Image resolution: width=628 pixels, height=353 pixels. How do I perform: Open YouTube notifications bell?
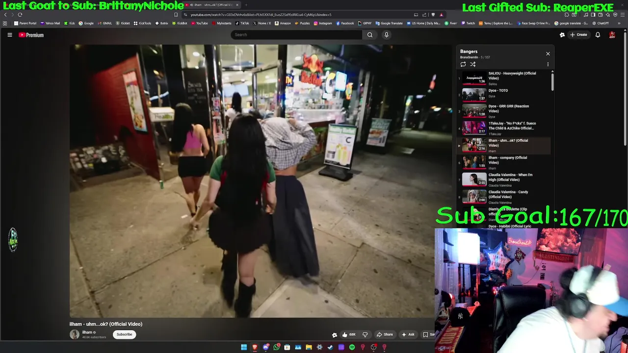(598, 35)
